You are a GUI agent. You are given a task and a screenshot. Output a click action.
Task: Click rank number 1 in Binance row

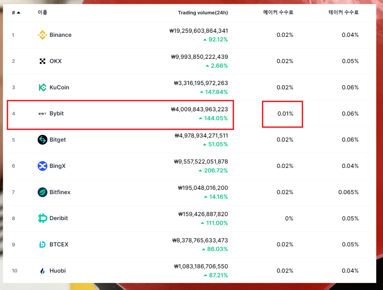13,35
